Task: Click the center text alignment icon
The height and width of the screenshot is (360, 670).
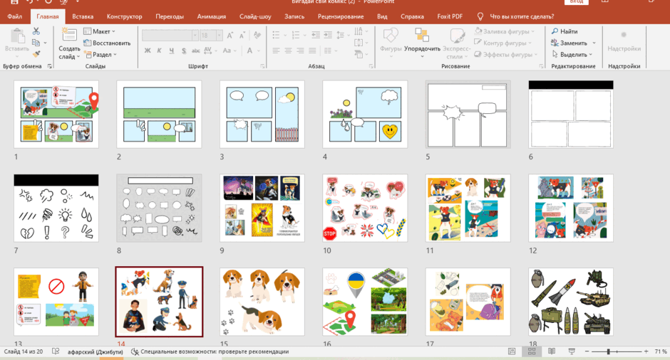Action: click(288, 51)
